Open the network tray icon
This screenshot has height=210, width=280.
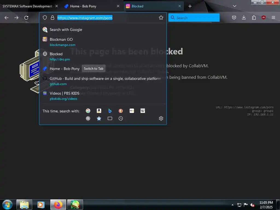pos(239,205)
